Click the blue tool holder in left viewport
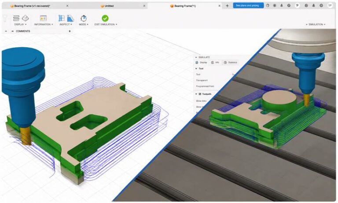338x203 pixels. pyautogui.click(x=22, y=86)
